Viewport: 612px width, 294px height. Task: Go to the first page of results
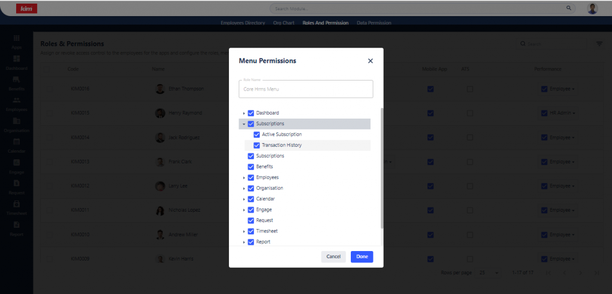point(549,273)
